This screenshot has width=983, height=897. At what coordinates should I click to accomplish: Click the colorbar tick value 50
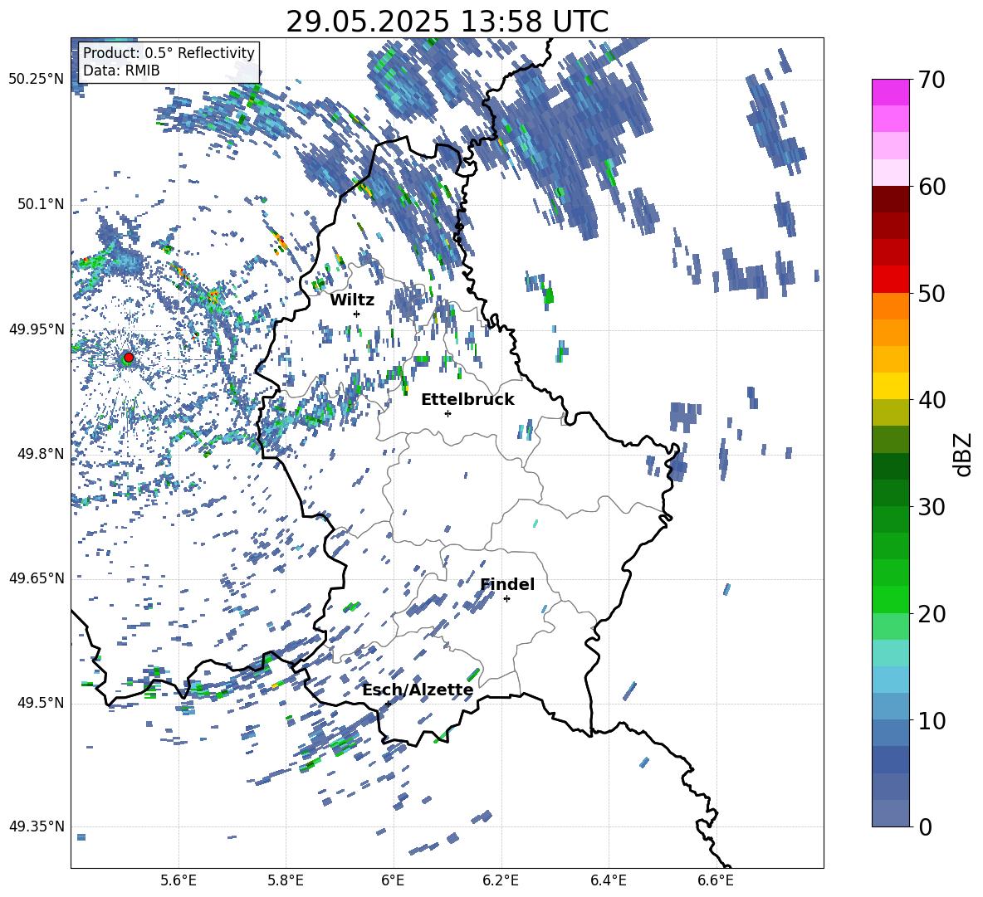[931, 294]
